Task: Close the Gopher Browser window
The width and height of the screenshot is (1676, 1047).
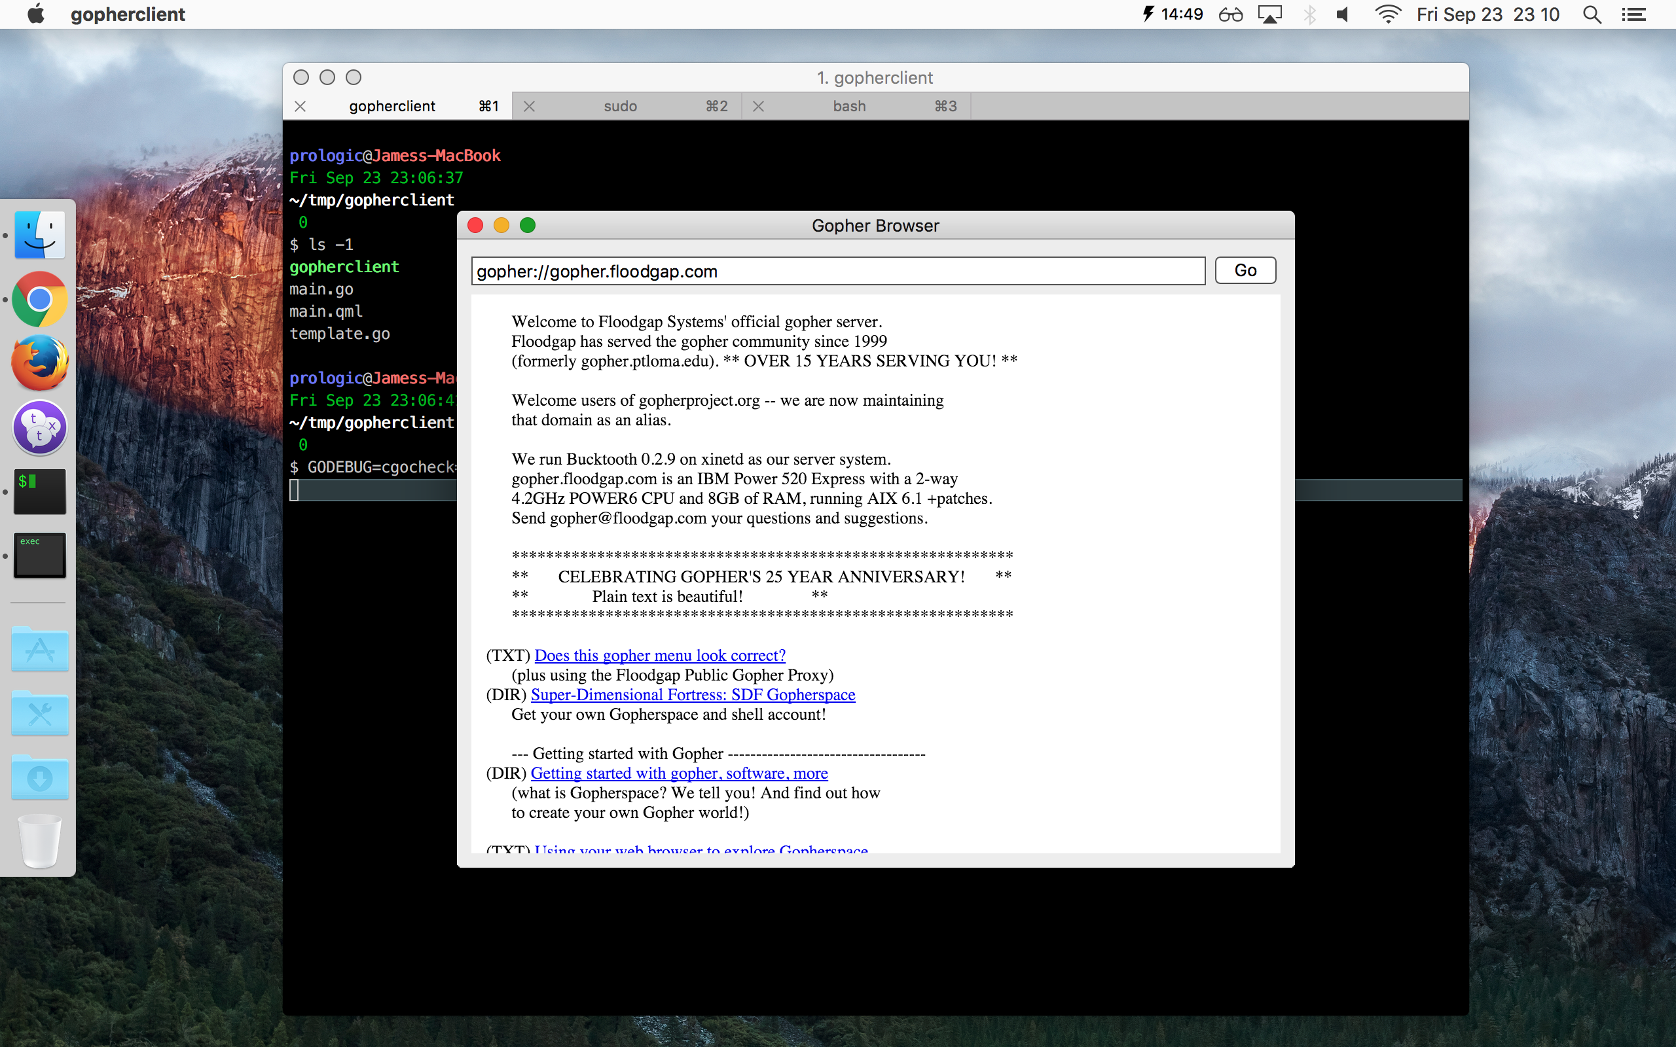Action: pyautogui.click(x=475, y=225)
